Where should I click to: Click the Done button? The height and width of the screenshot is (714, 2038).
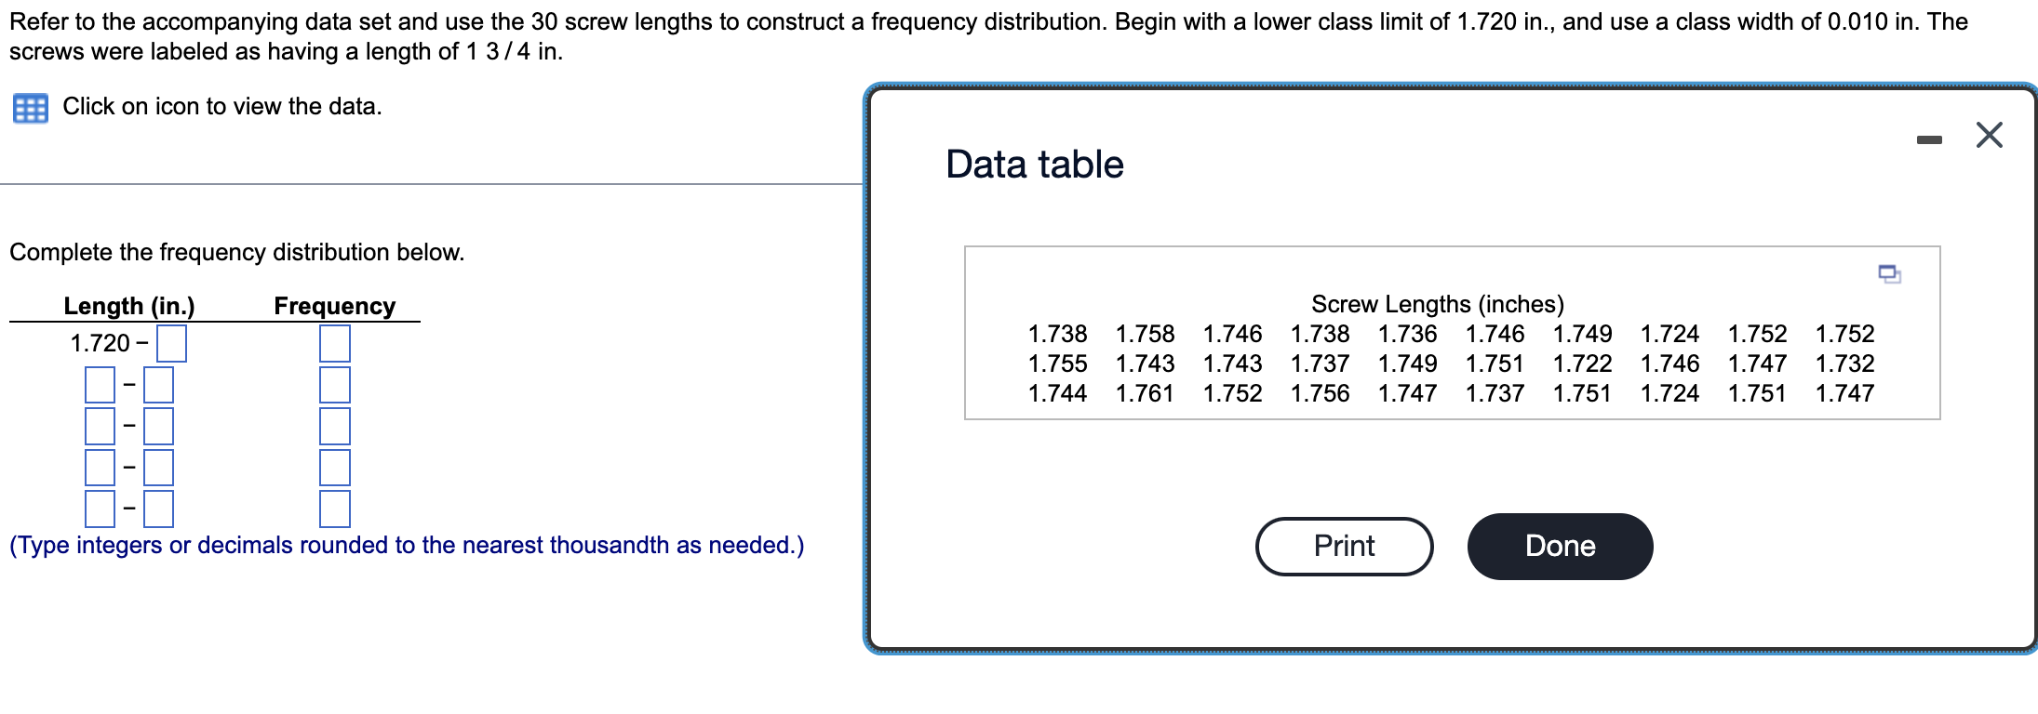point(1560,547)
